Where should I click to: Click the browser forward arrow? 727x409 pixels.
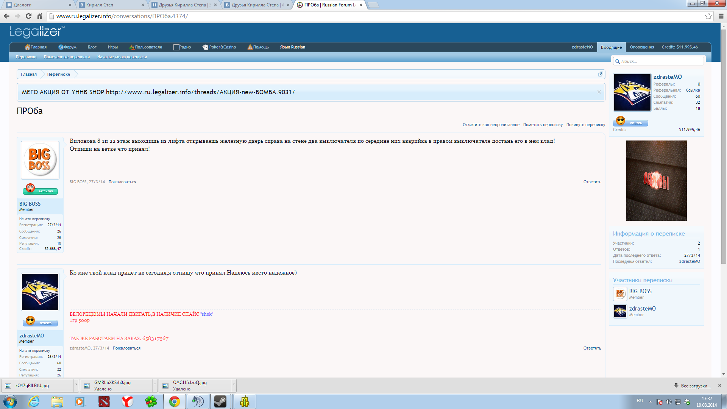pos(17,16)
